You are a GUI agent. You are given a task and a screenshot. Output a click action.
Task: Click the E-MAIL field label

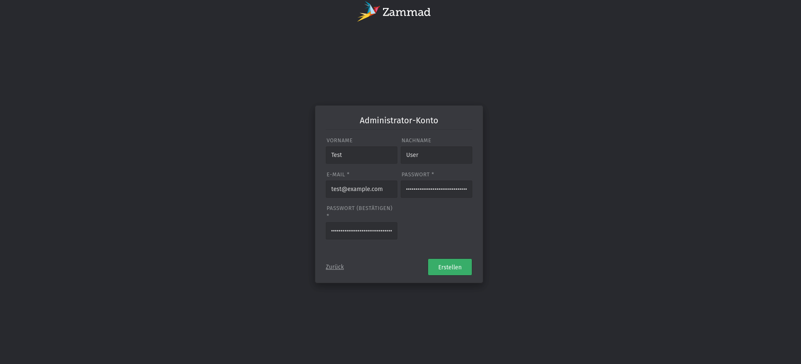335,175
